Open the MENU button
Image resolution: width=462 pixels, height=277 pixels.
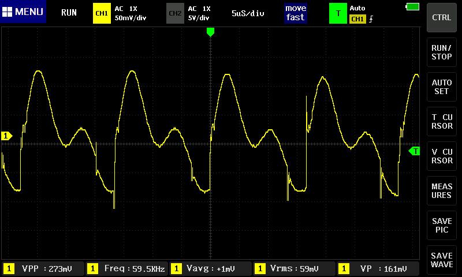pos(23,12)
